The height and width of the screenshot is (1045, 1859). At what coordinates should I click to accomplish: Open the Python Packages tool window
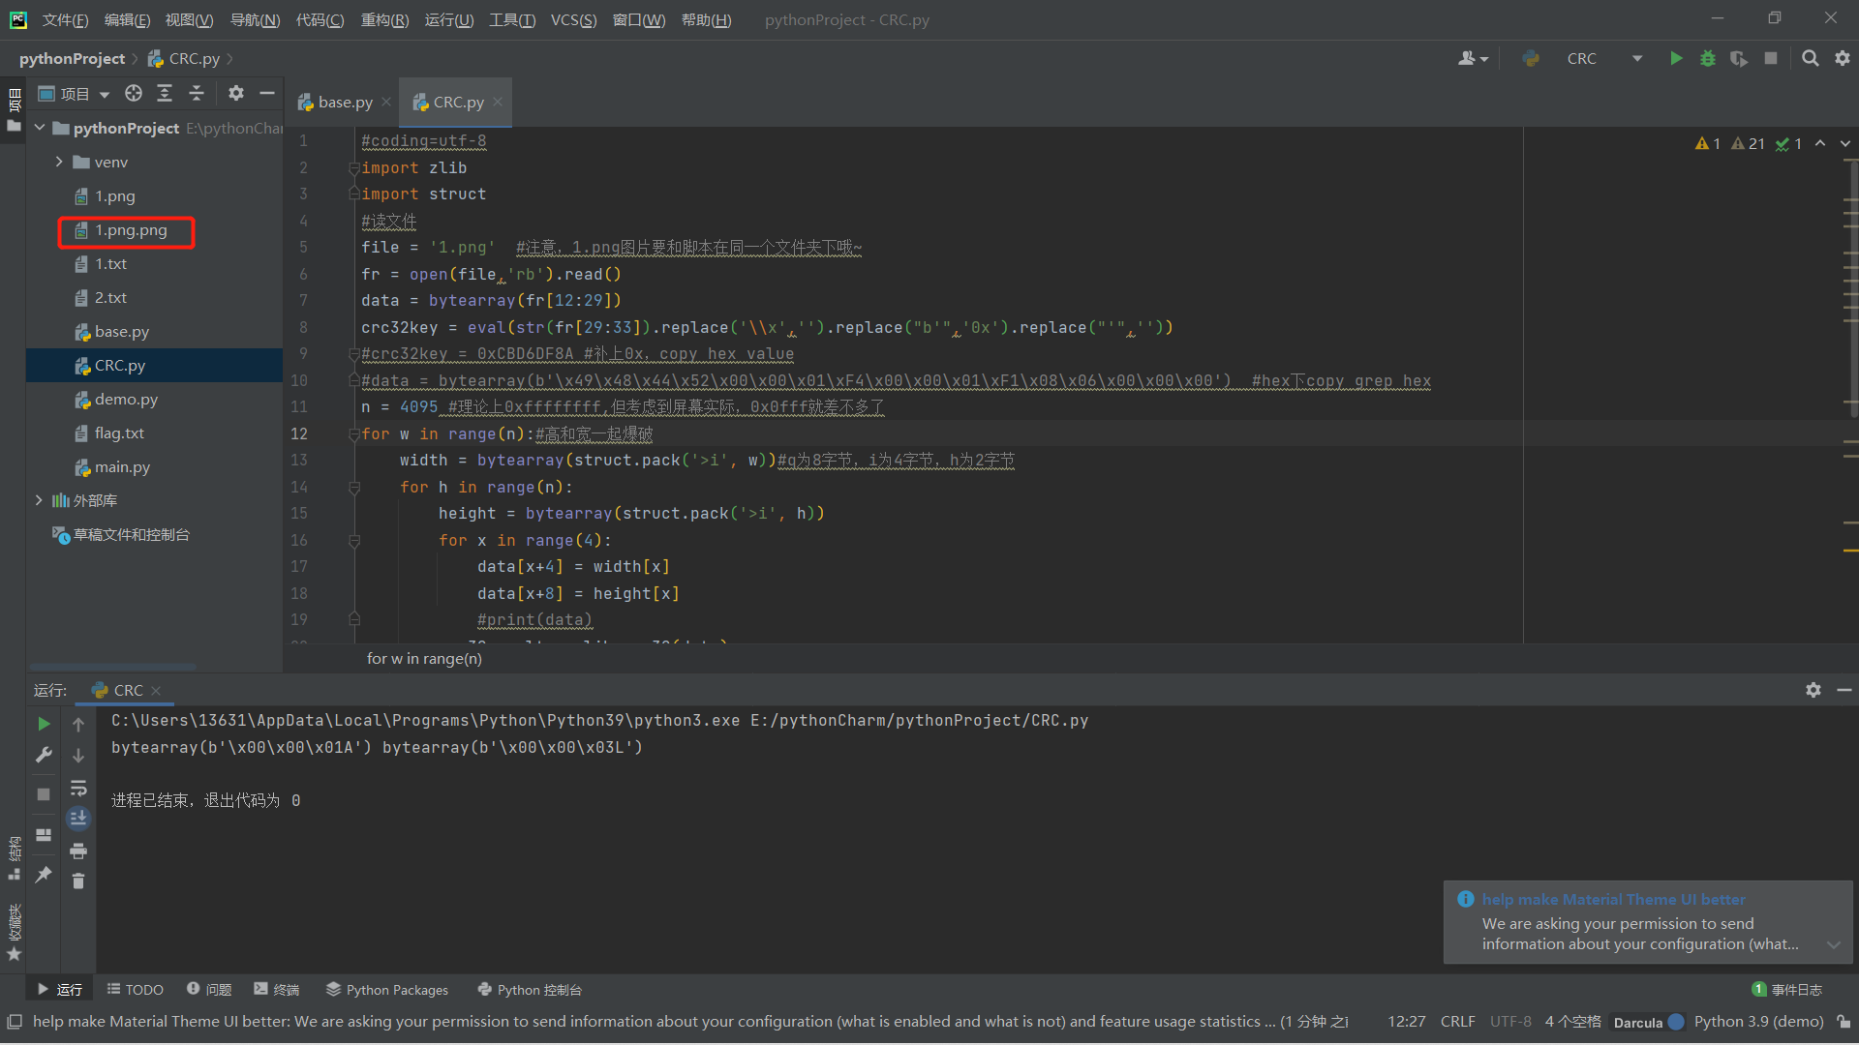386,989
